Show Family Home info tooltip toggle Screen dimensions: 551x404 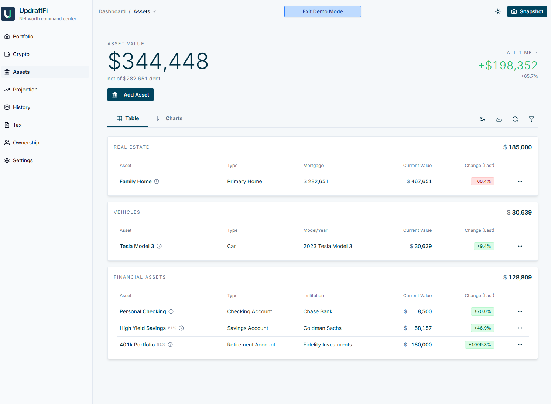pyautogui.click(x=157, y=181)
